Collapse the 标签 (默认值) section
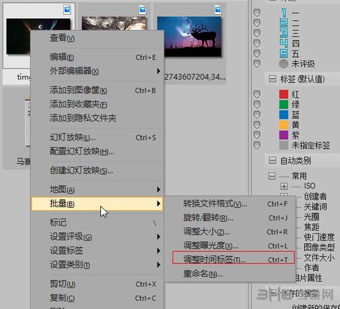 click(272, 79)
